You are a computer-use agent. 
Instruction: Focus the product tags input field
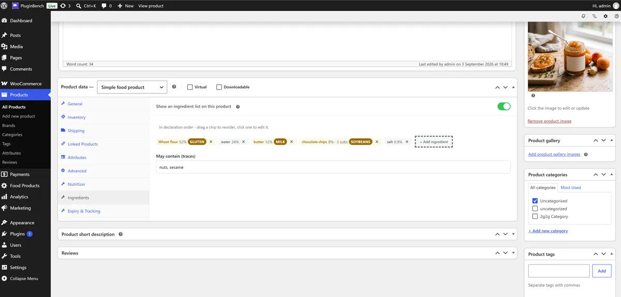pyautogui.click(x=559, y=271)
